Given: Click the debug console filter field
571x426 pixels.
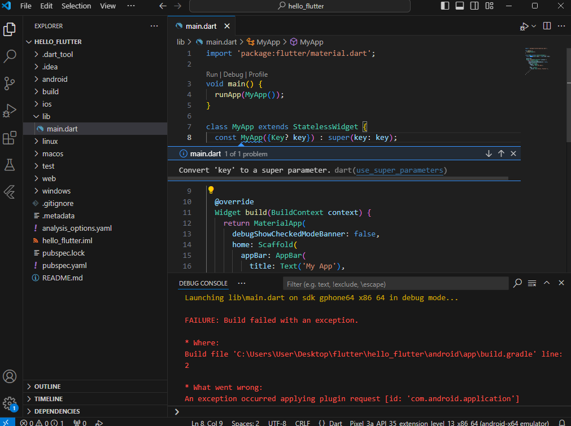Looking at the screenshot, I should (395, 284).
